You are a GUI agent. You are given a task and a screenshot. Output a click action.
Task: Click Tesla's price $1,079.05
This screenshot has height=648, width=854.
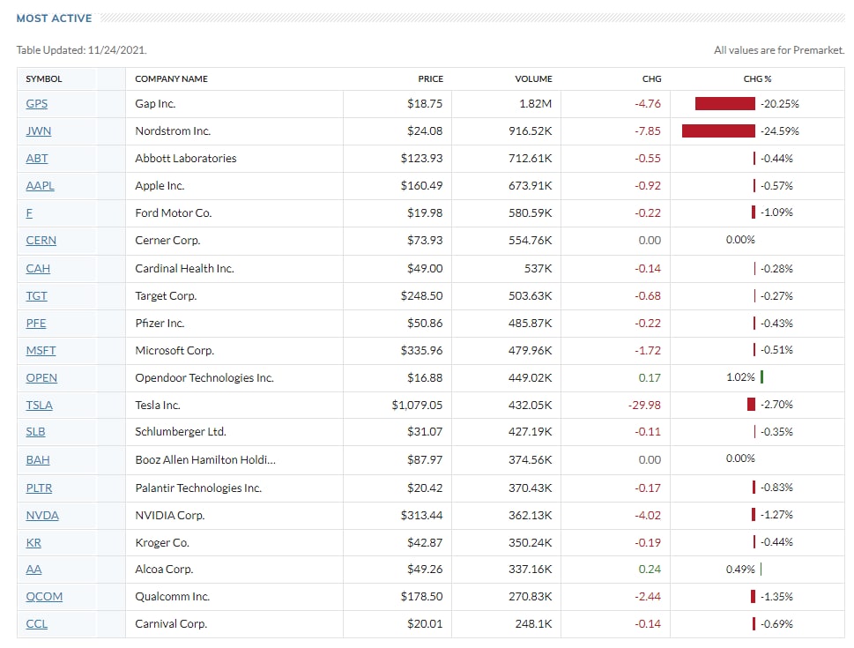tap(417, 405)
